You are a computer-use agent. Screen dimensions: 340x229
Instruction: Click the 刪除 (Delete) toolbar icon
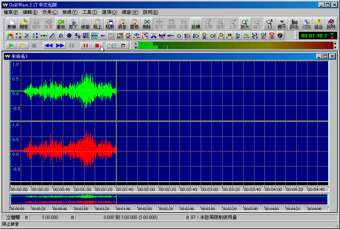pyautogui.click(x=147, y=24)
